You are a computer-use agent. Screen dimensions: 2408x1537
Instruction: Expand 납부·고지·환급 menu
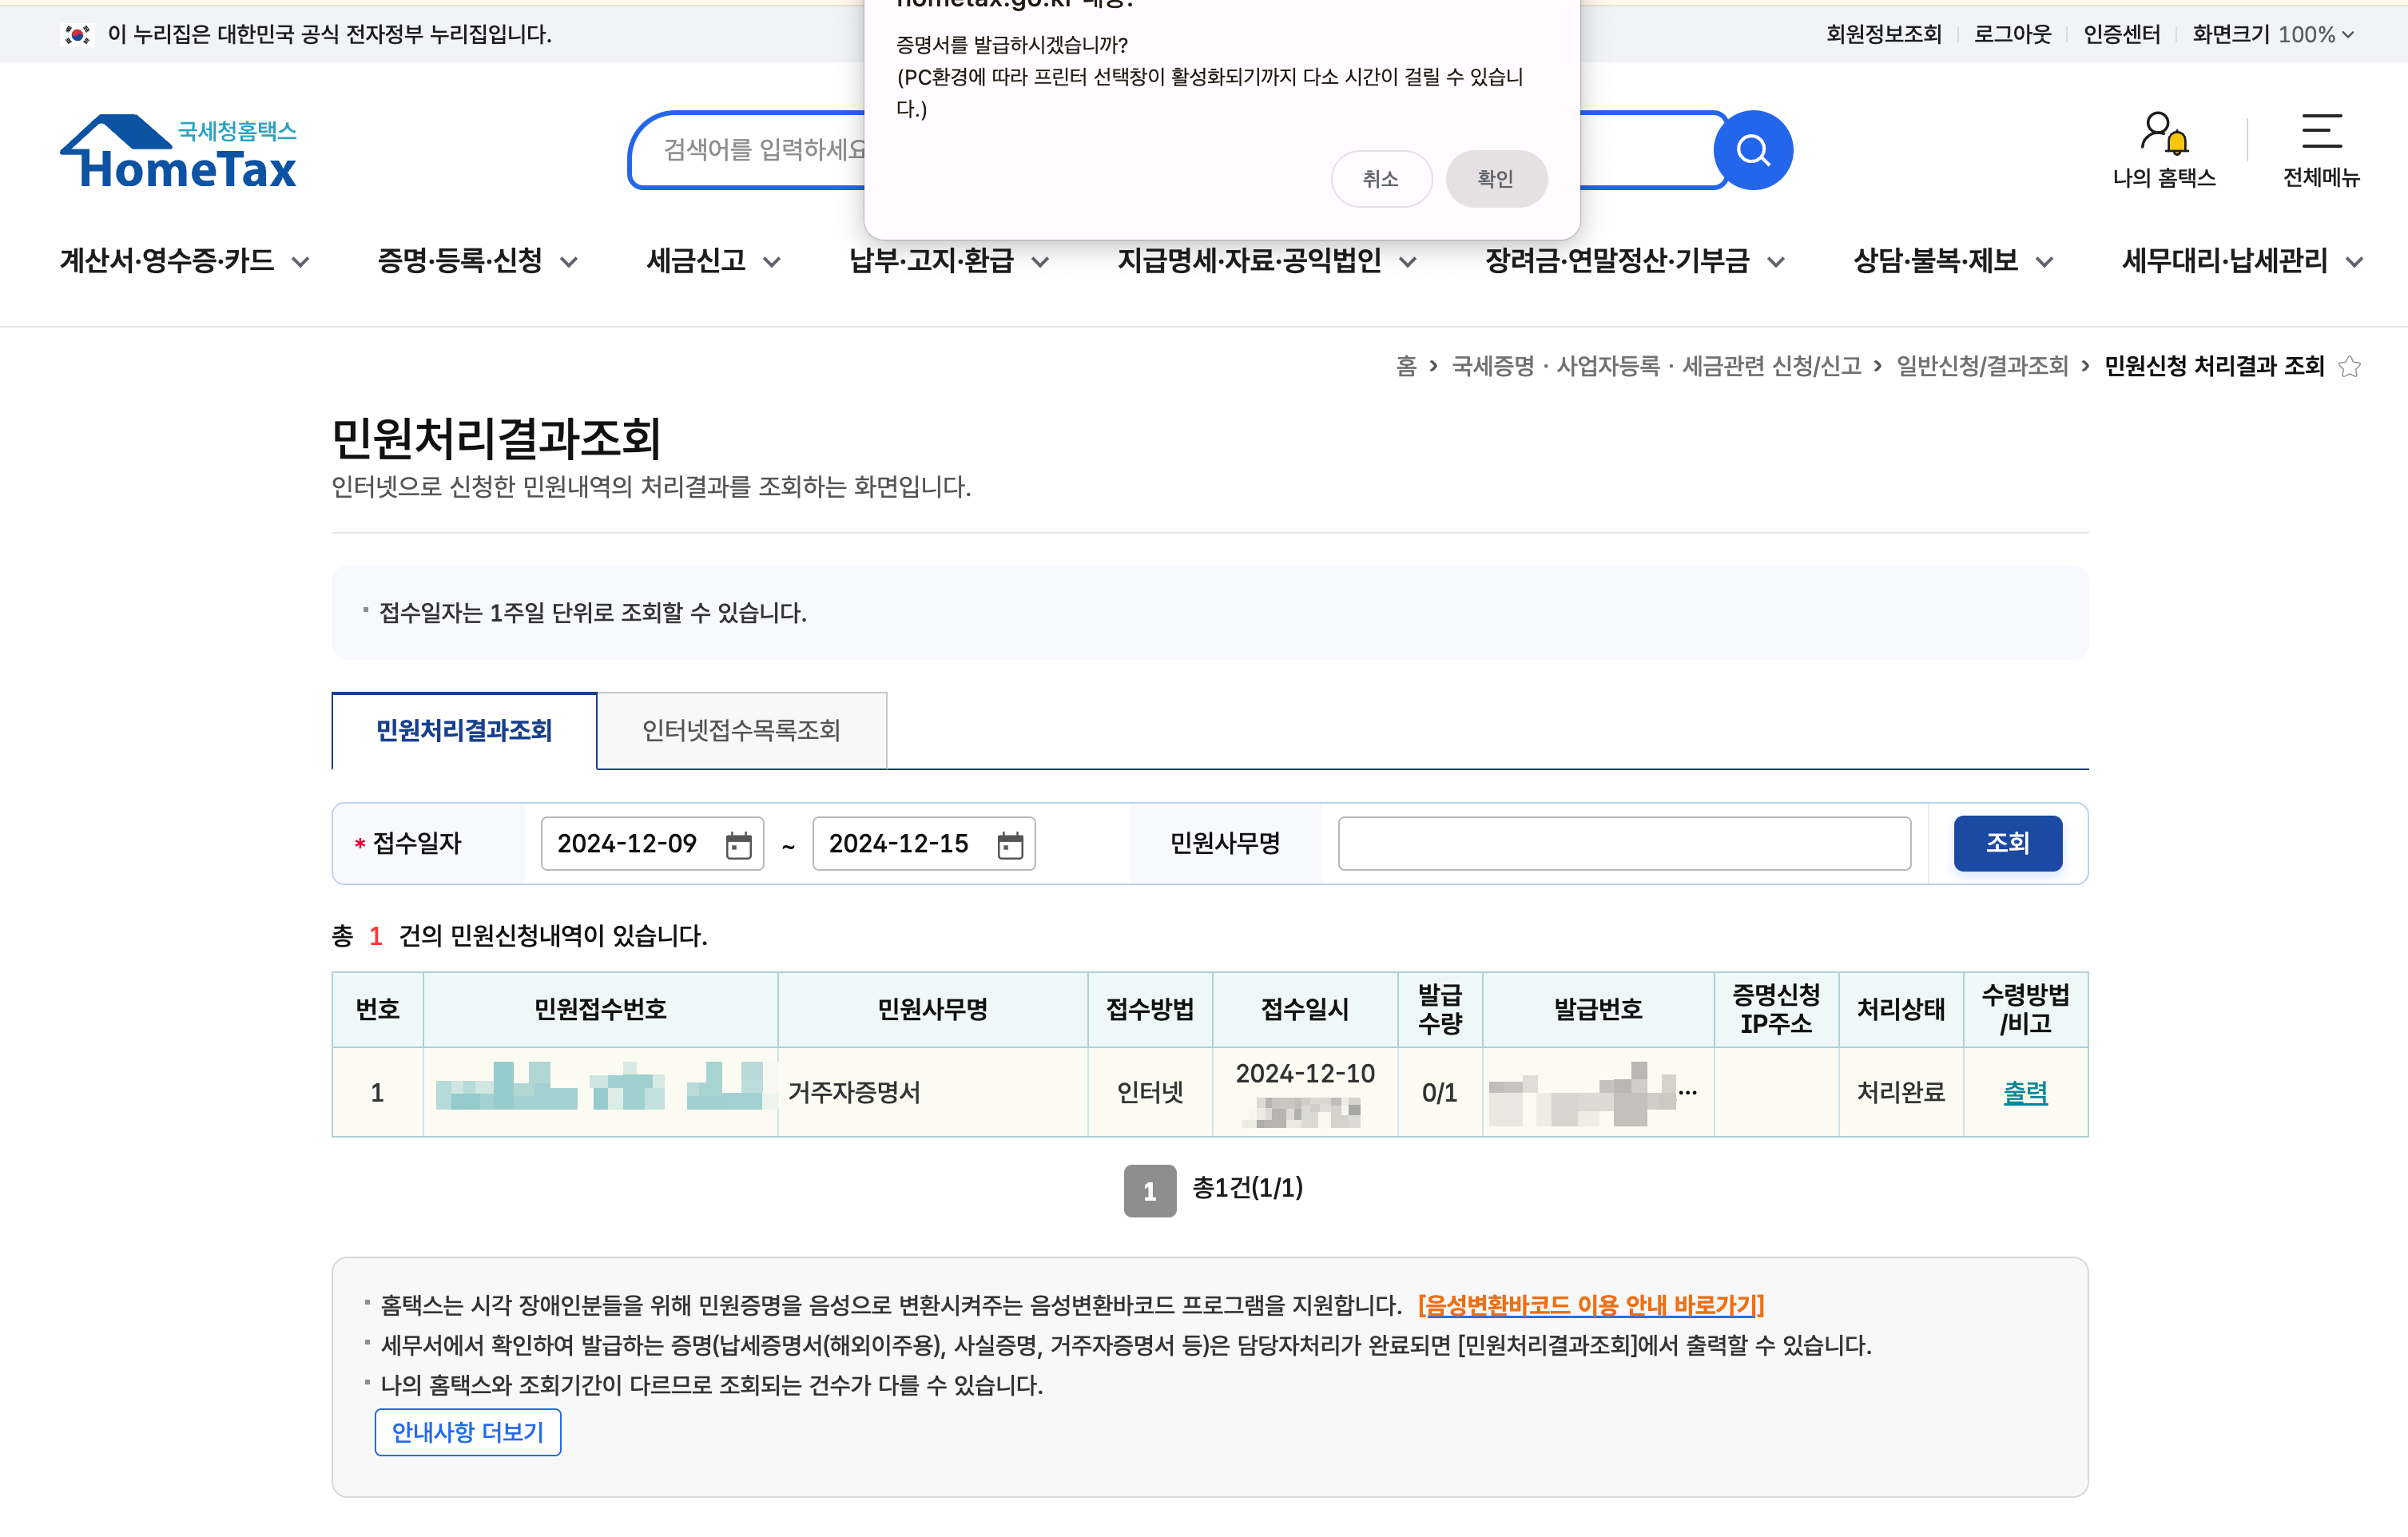tap(948, 261)
